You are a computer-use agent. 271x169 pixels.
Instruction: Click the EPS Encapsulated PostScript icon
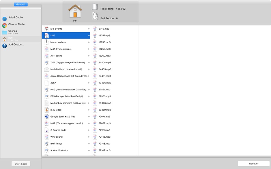[x=46, y=96]
